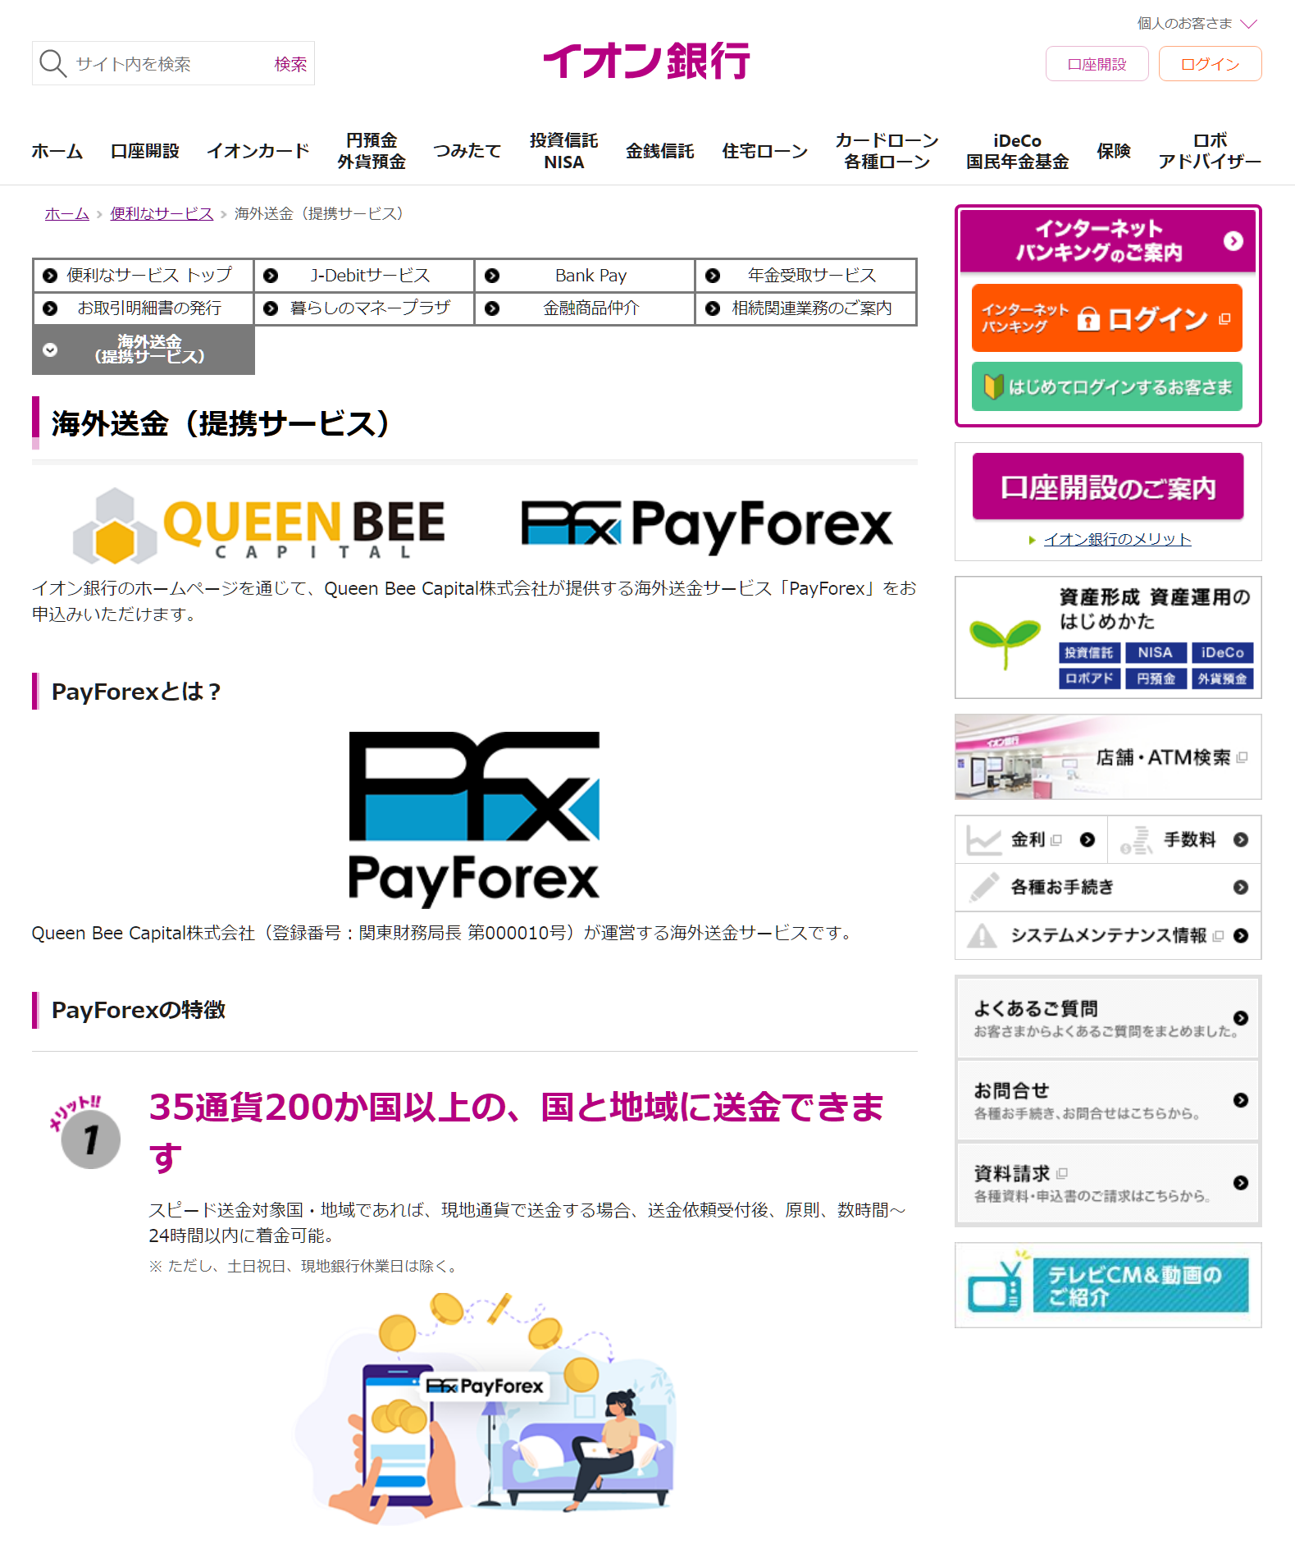Click the サイト内を検索 input field

pos(168,64)
